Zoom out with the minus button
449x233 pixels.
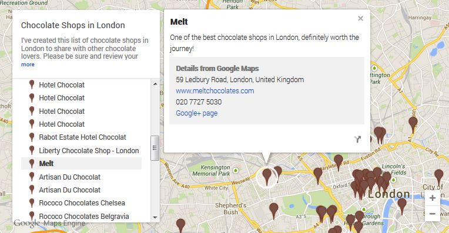coord(433,214)
